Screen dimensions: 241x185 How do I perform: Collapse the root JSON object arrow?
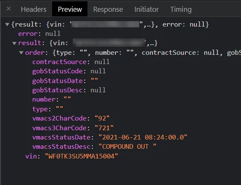point(7,24)
